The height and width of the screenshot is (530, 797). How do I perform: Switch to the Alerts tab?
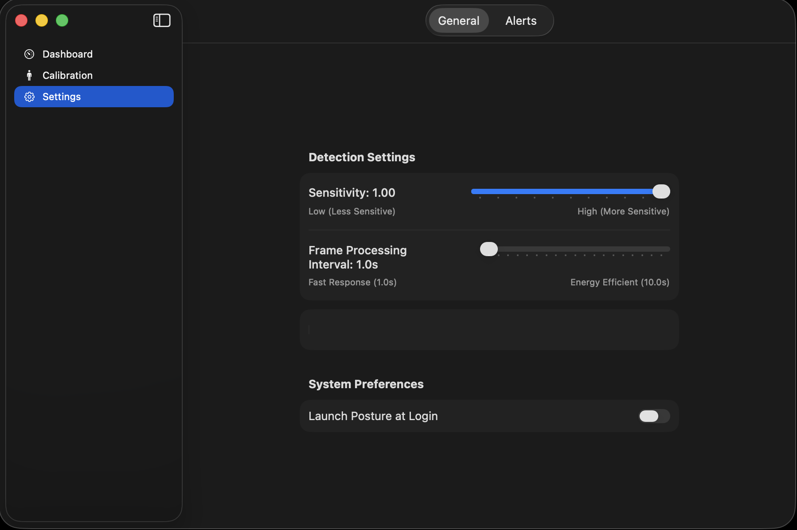pyautogui.click(x=521, y=20)
